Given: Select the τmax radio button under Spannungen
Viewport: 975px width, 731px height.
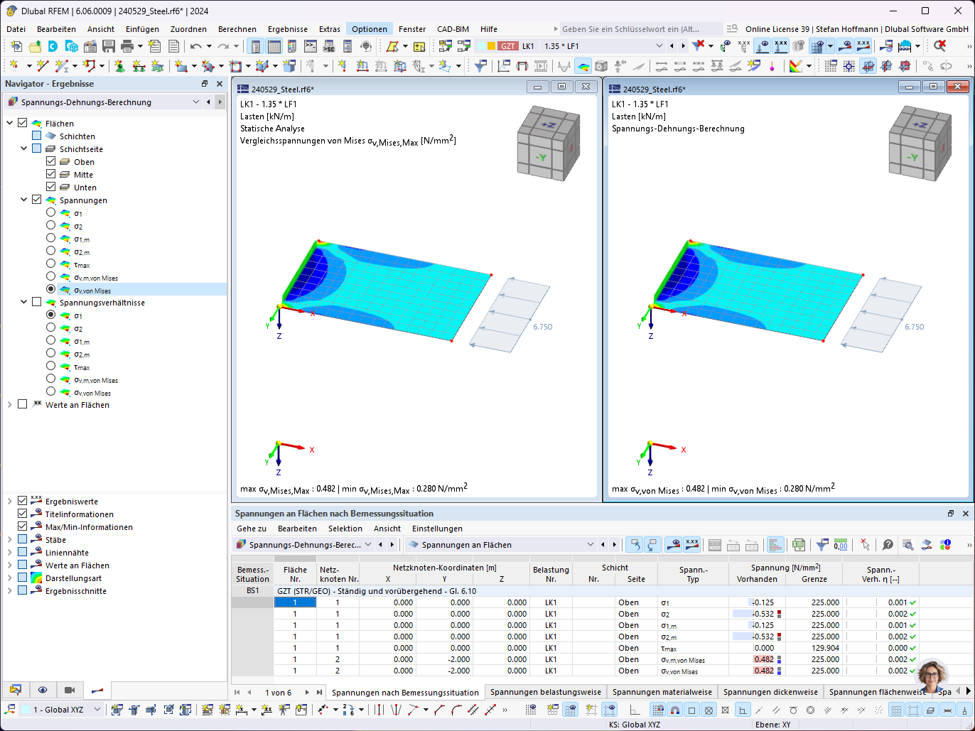Looking at the screenshot, I should pyautogui.click(x=50, y=264).
